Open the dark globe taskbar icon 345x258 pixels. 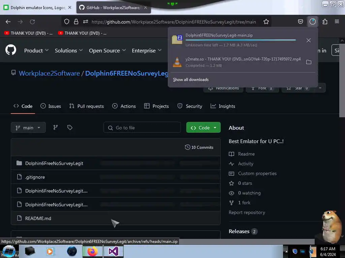click(x=72, y=251)
